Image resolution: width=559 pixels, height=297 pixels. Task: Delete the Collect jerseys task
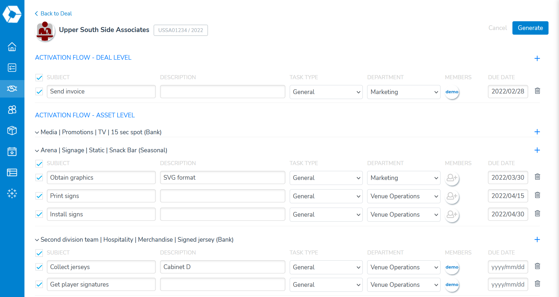coord(537,266)
